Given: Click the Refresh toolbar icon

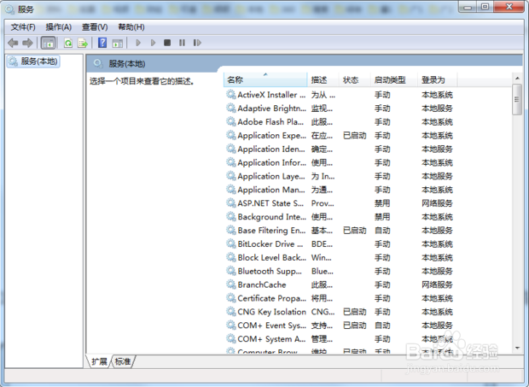Looking at the screenshot, I should (68, 43).
